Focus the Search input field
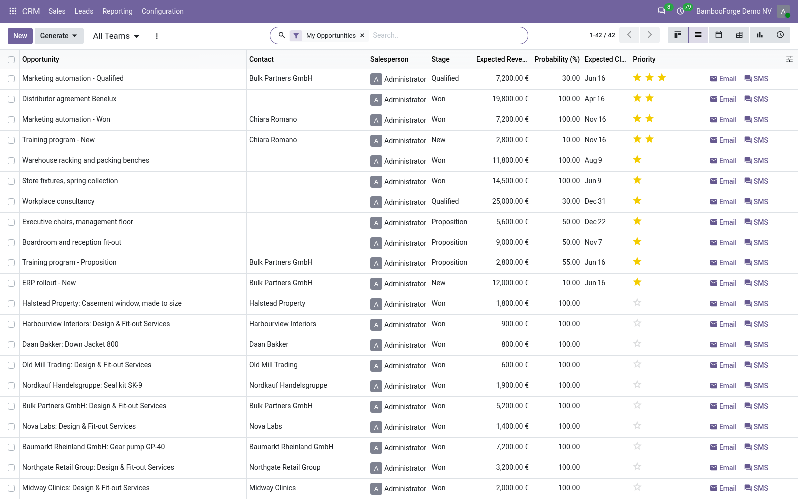Image resolution: width=798 pixels, height=499 pixels. tap(446, 35)
